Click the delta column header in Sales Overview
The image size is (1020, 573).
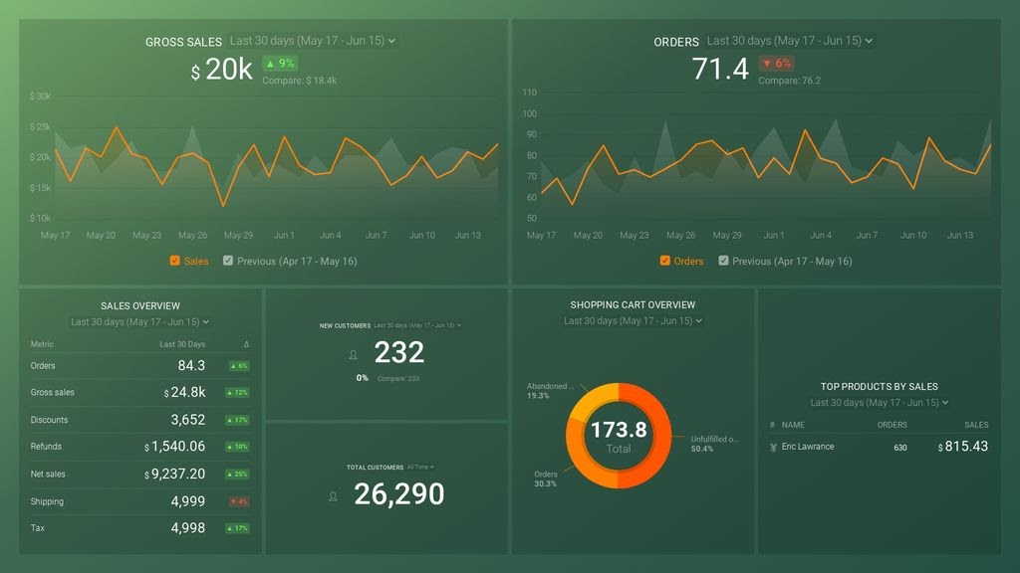pyautogui.click(x=246, y=344)
